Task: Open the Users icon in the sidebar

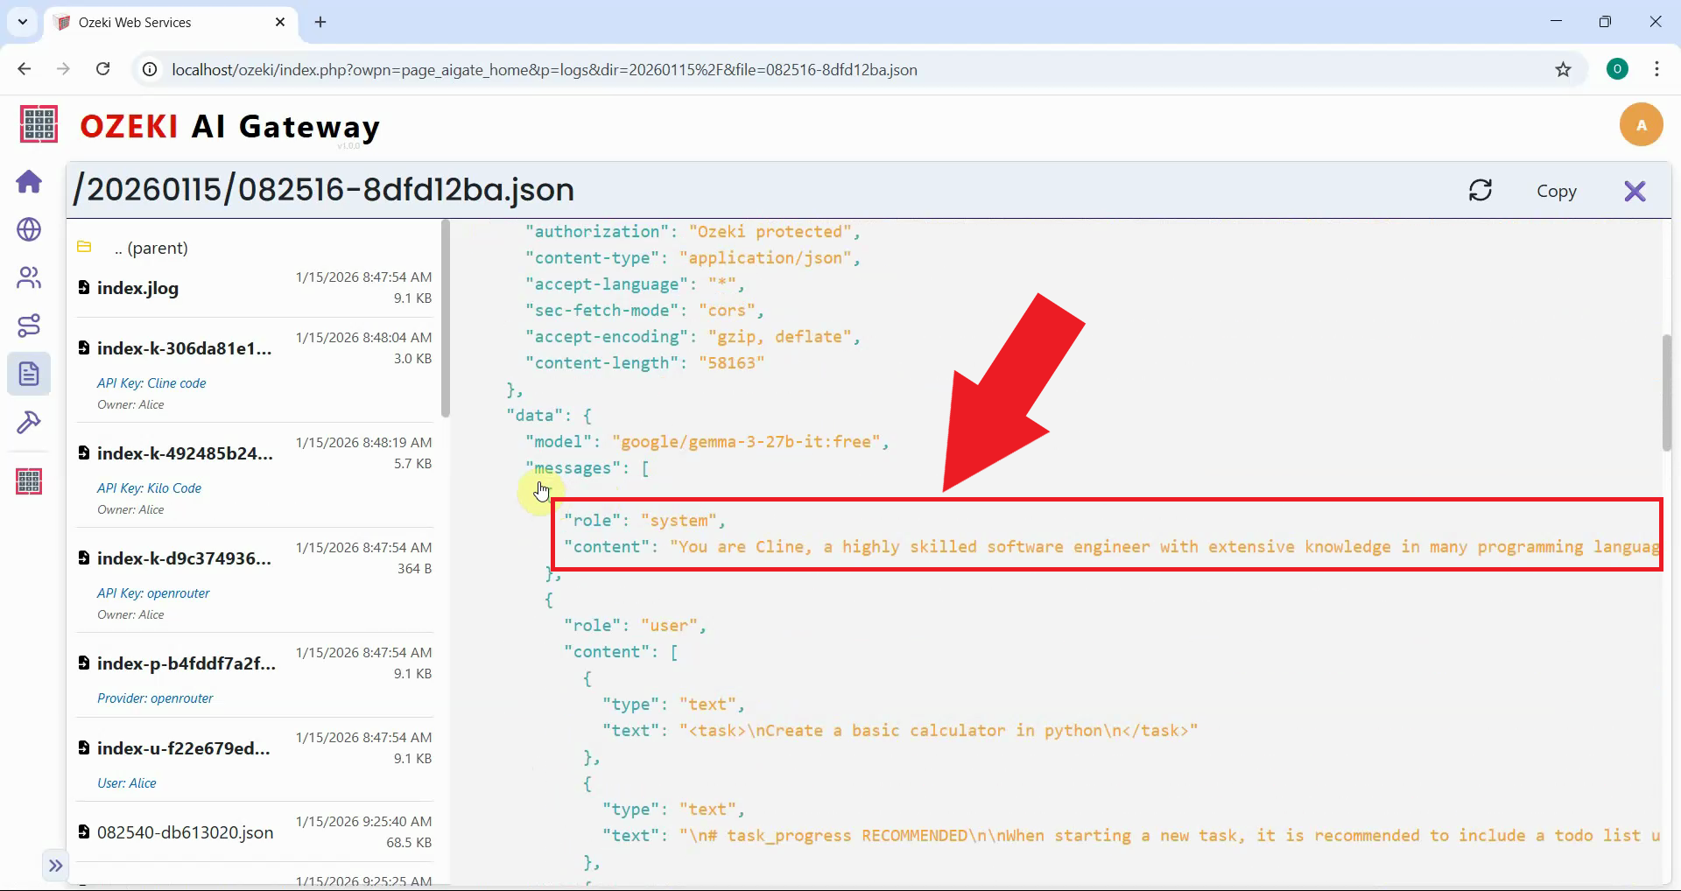Action: 29,277
